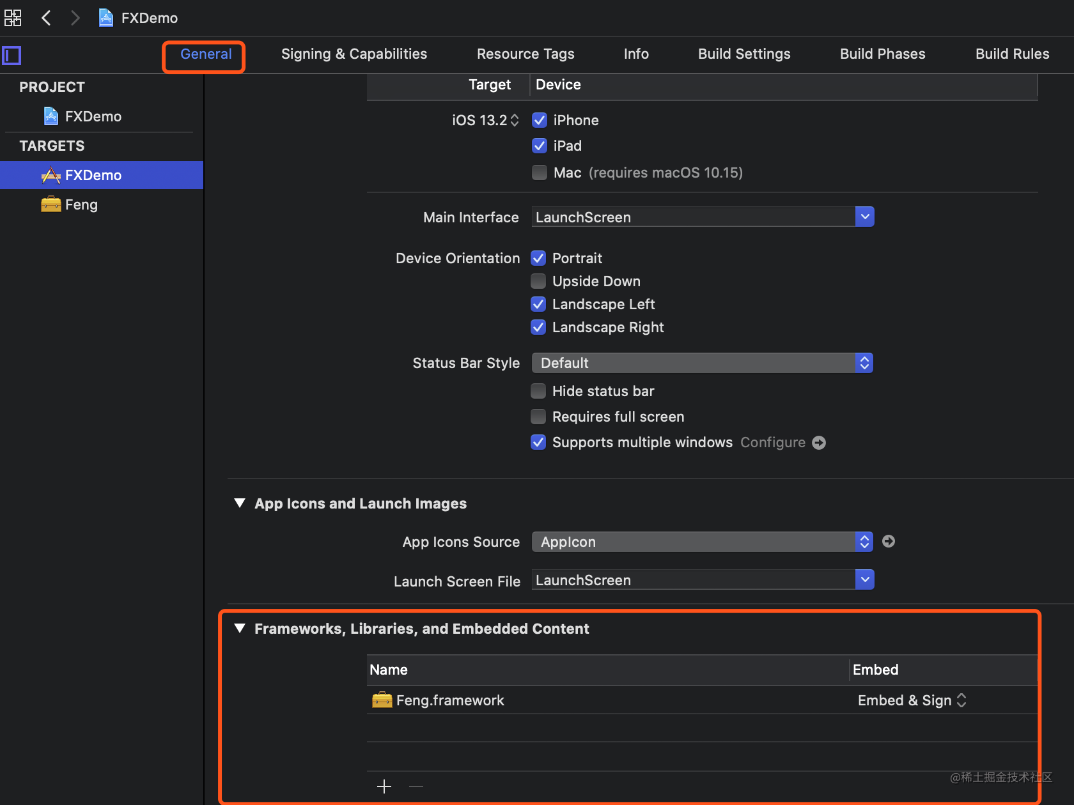Switch to the General tab
Screen dimensions: 1074x805
point(206,54)
